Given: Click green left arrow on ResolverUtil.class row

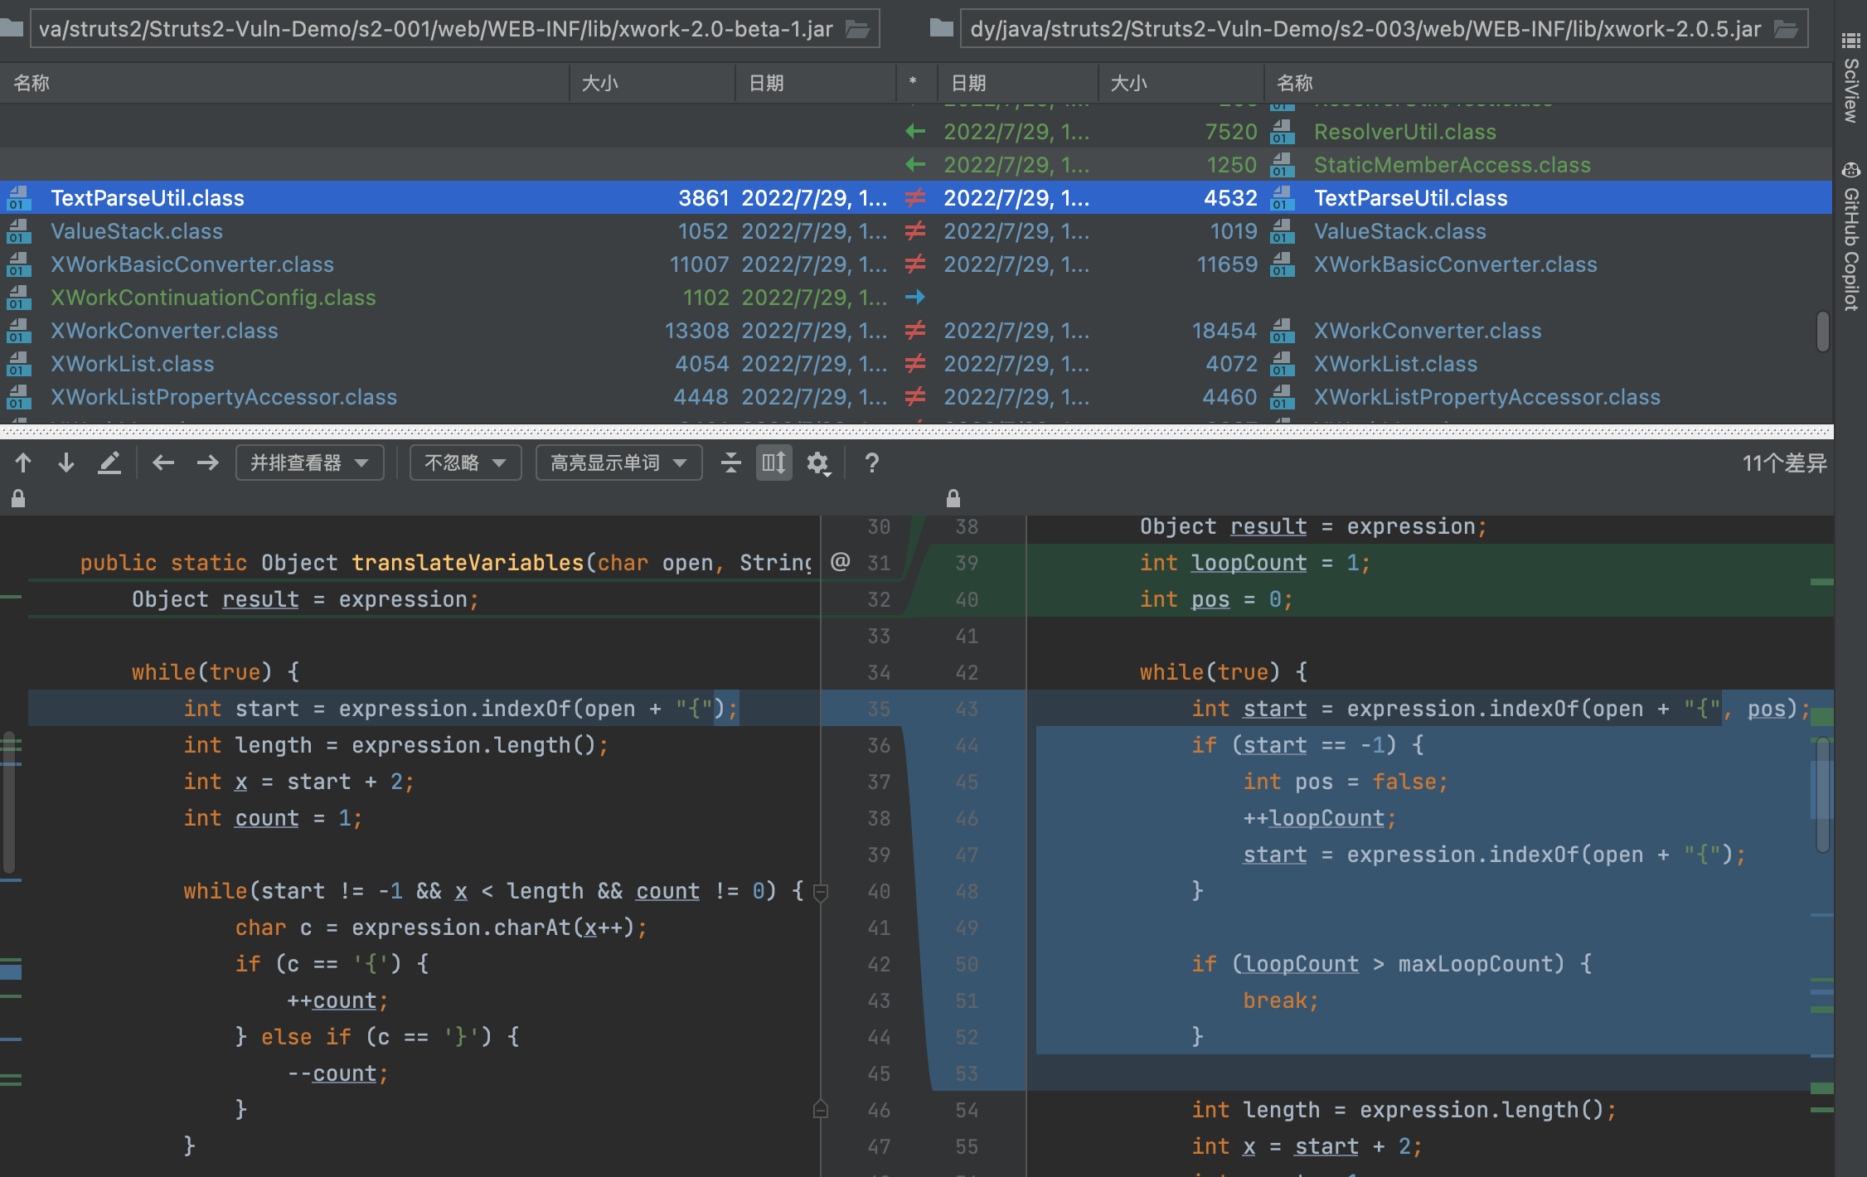Looking at the screenshot, I should (x=915, y=132).
